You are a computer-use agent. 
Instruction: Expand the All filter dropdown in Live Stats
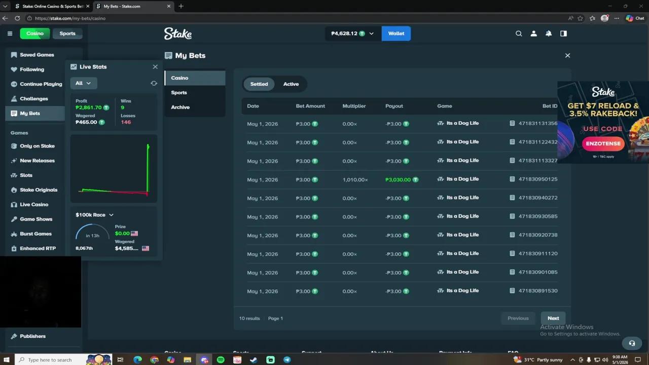[x=83, y=83]
